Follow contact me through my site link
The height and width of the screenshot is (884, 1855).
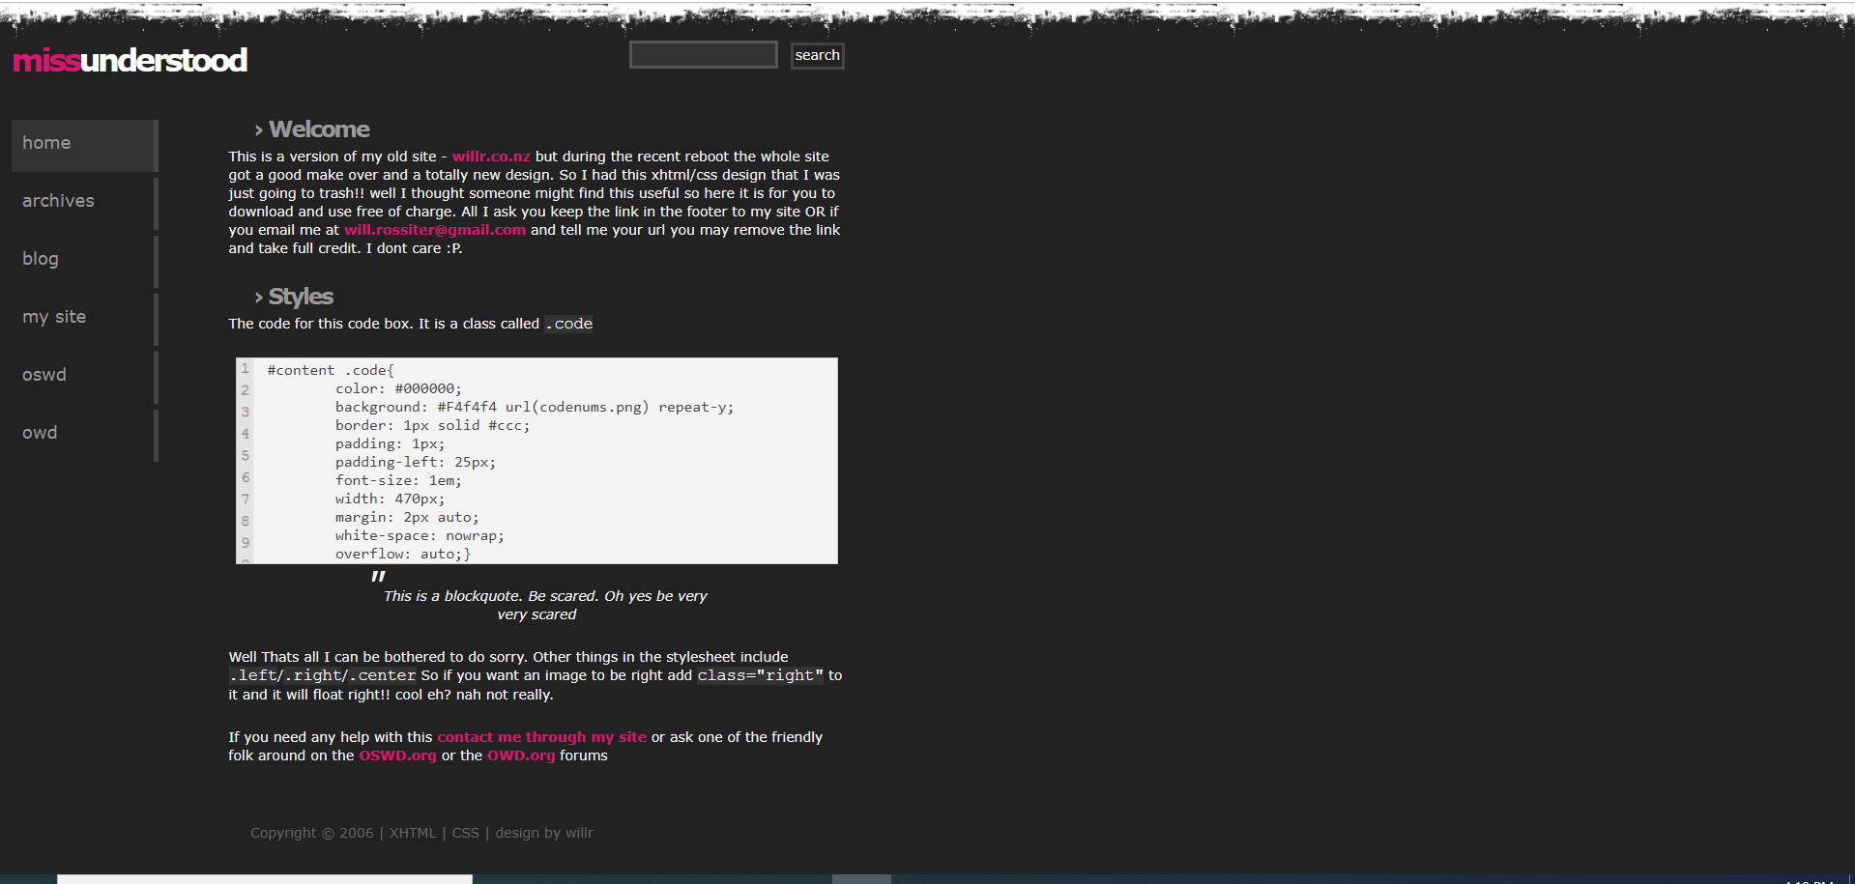tap(541, 737)
